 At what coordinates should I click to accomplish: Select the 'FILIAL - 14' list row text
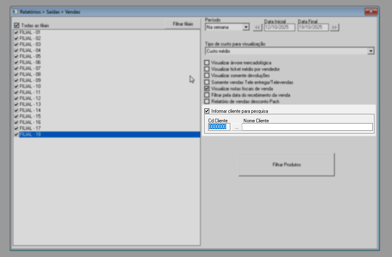click(x=30, y=110)
